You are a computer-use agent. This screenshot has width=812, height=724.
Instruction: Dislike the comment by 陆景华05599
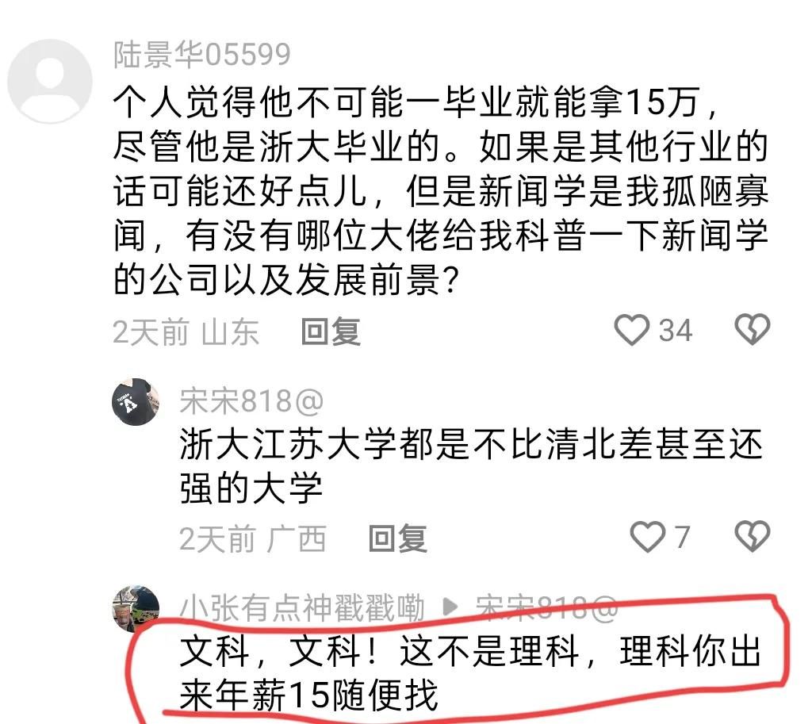point(753,330)
